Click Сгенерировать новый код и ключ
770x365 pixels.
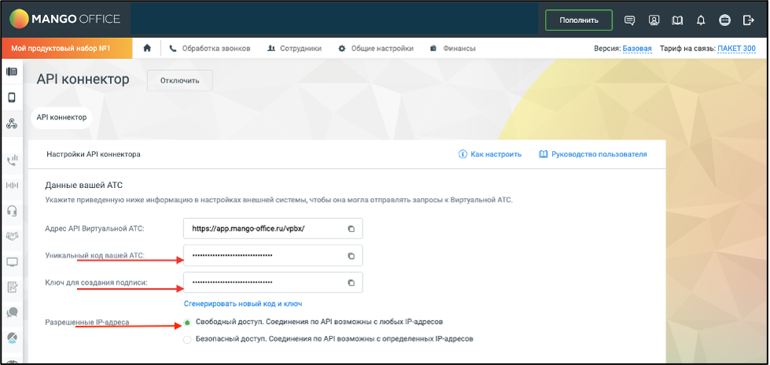242,304
